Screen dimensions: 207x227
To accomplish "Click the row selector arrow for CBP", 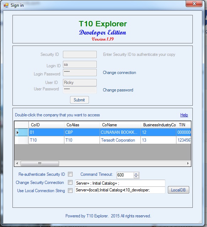I will [x=17, y=132].
